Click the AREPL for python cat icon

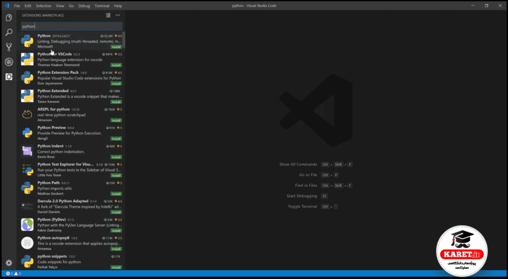tap(27, 114)
